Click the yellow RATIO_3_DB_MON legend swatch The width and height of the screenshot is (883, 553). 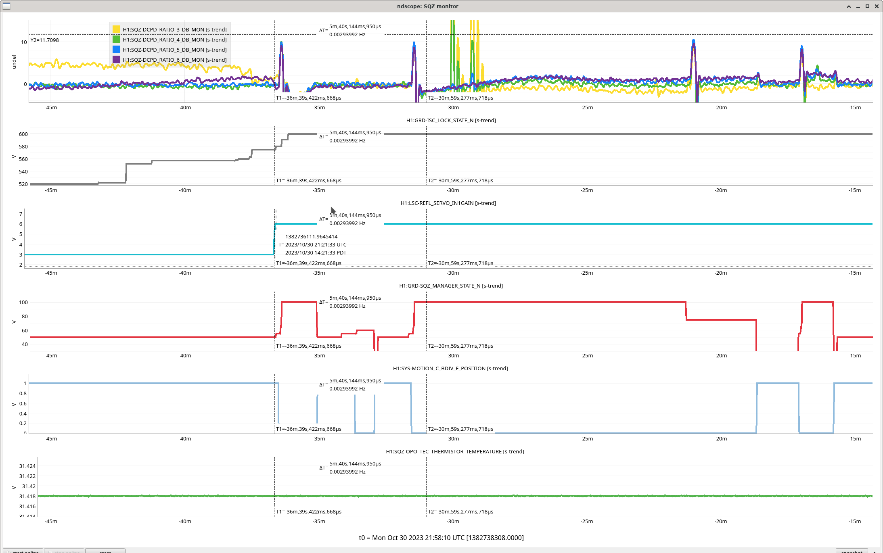pos(116,29)
